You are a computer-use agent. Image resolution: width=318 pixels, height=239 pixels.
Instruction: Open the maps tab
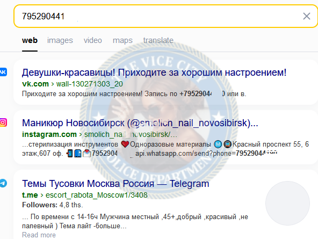(122, 40)
